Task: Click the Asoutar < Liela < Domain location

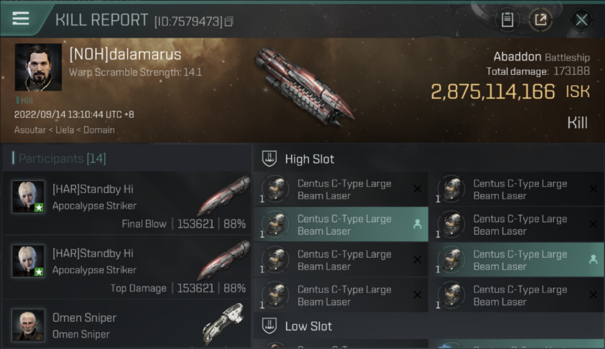Action: click(x=65, y=130)
